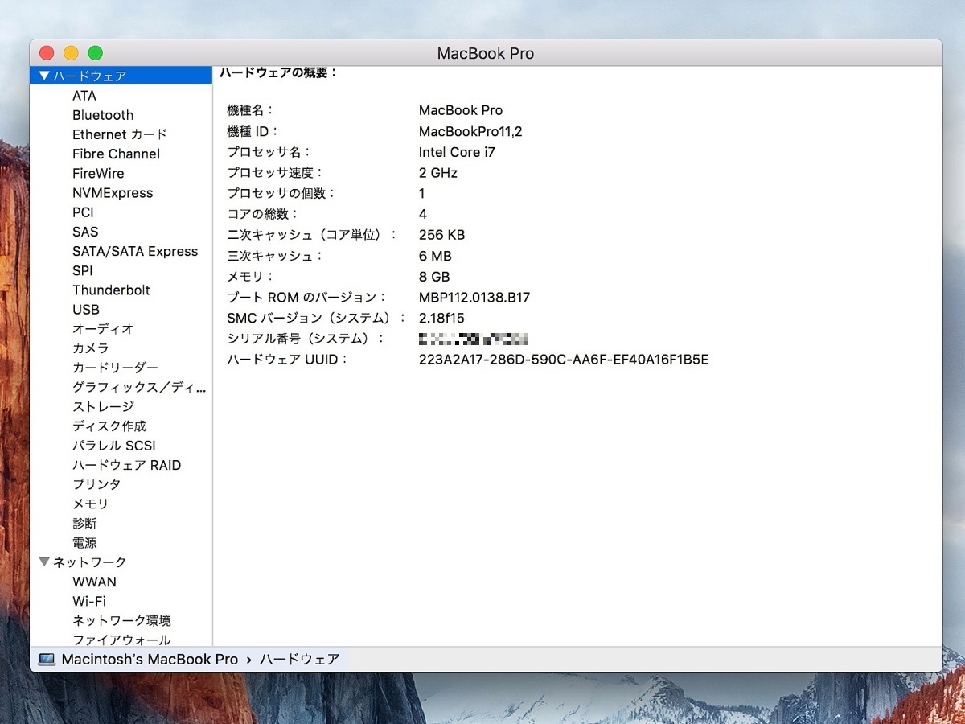Screen dimensions: 965x724
Task: Open the 電源 sidebar item
Action: click(84, 543)
